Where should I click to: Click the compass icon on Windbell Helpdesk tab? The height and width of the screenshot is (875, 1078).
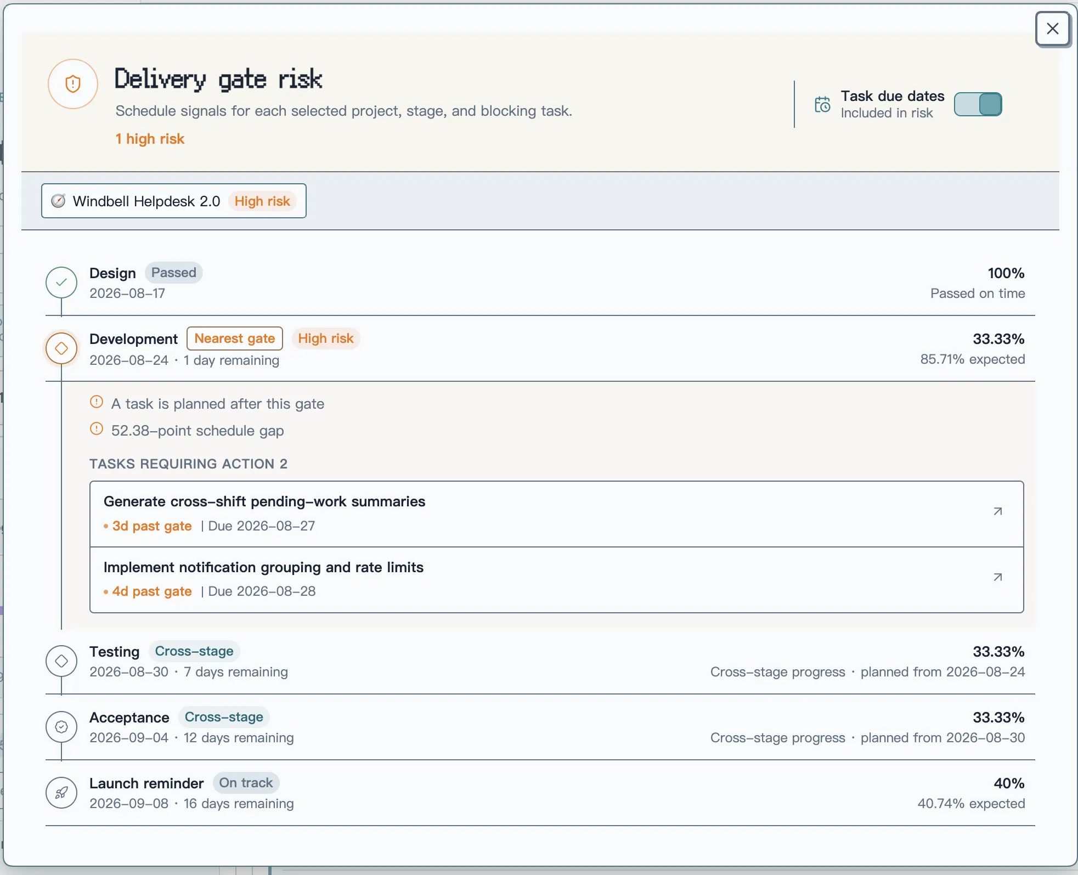[x=58, y=201]
